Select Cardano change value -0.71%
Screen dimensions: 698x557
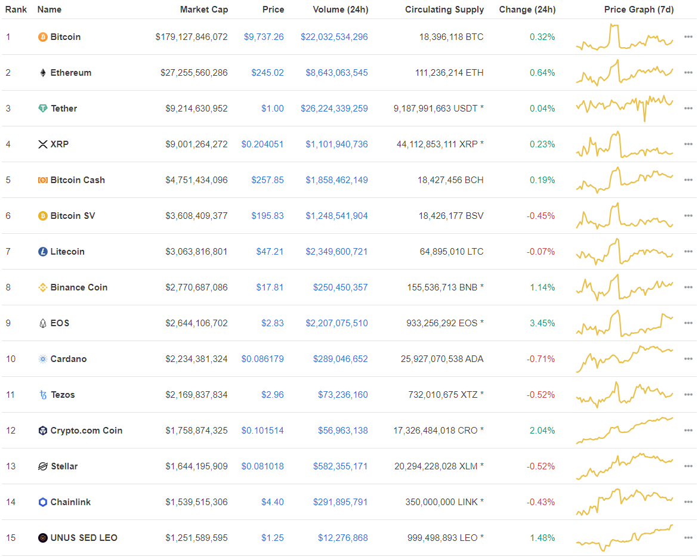[x=541, y=359]
